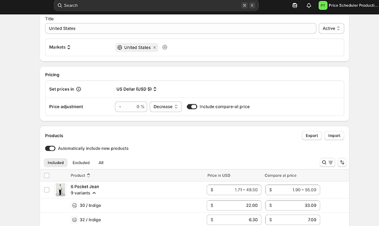
Task: Switch to the All tab
Action: (x=101, y=163)
